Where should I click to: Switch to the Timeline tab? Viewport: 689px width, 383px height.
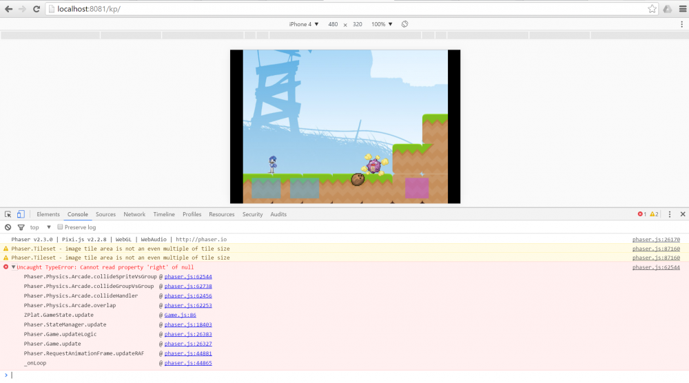pyautogui.click(x=164, y=214)
